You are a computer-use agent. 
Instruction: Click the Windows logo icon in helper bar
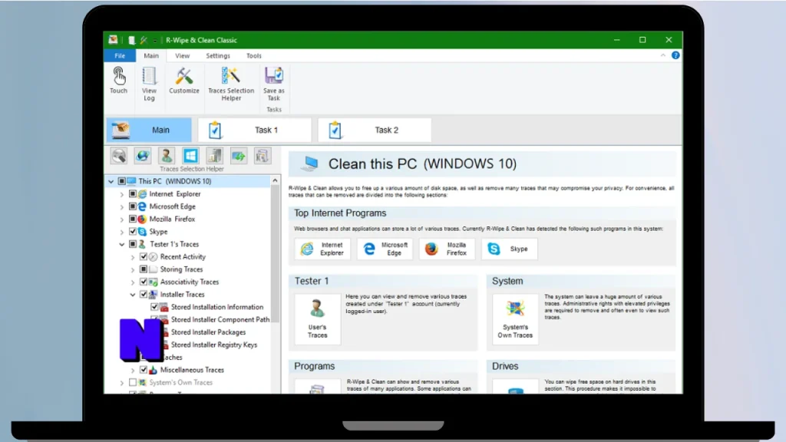click(x=190, y=156)
